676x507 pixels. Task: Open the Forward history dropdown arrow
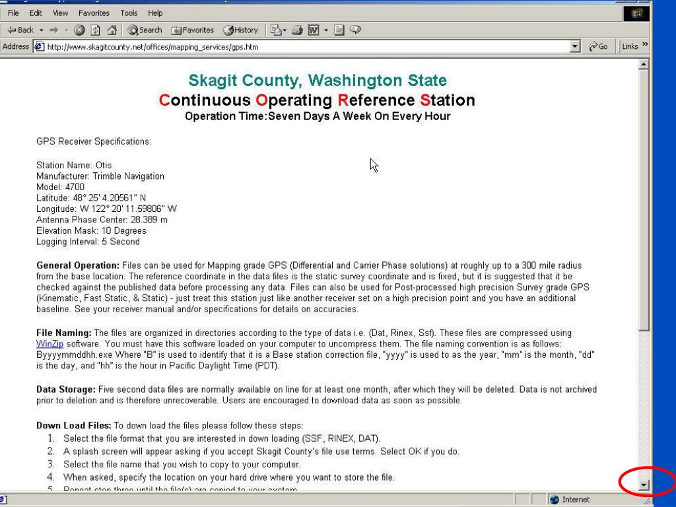(67, 30)
